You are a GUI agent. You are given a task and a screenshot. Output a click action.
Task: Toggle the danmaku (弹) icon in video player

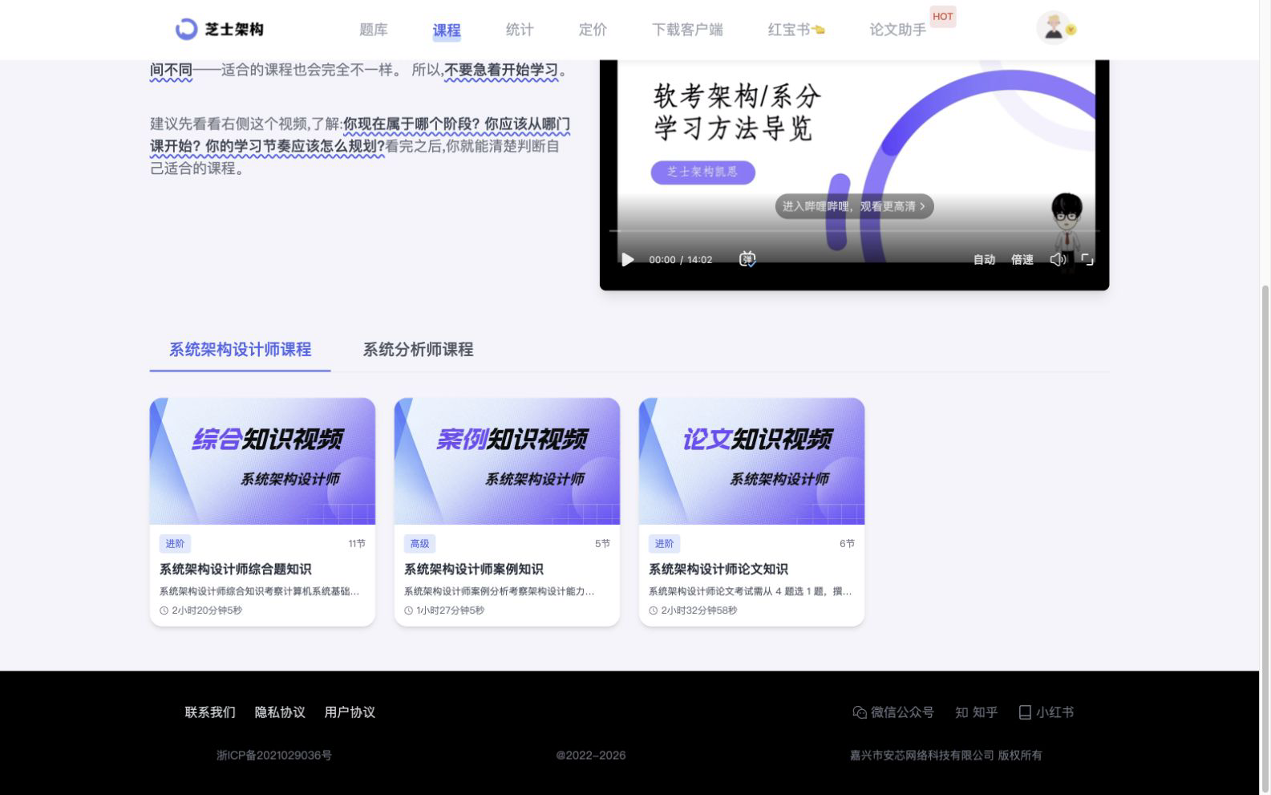[747, 259]
